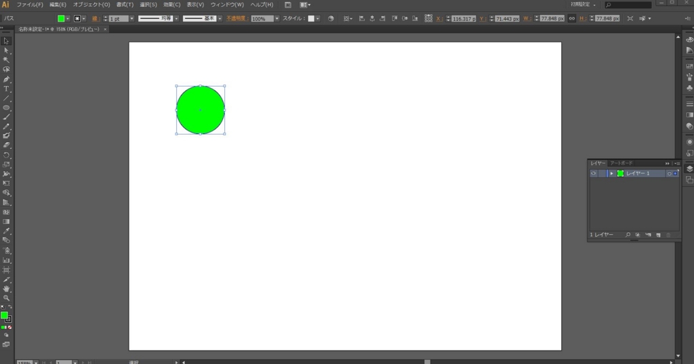Open workspace switcher 初期設定 dropdown
This screenshot has width=694, height=364.
pos(583,5)
